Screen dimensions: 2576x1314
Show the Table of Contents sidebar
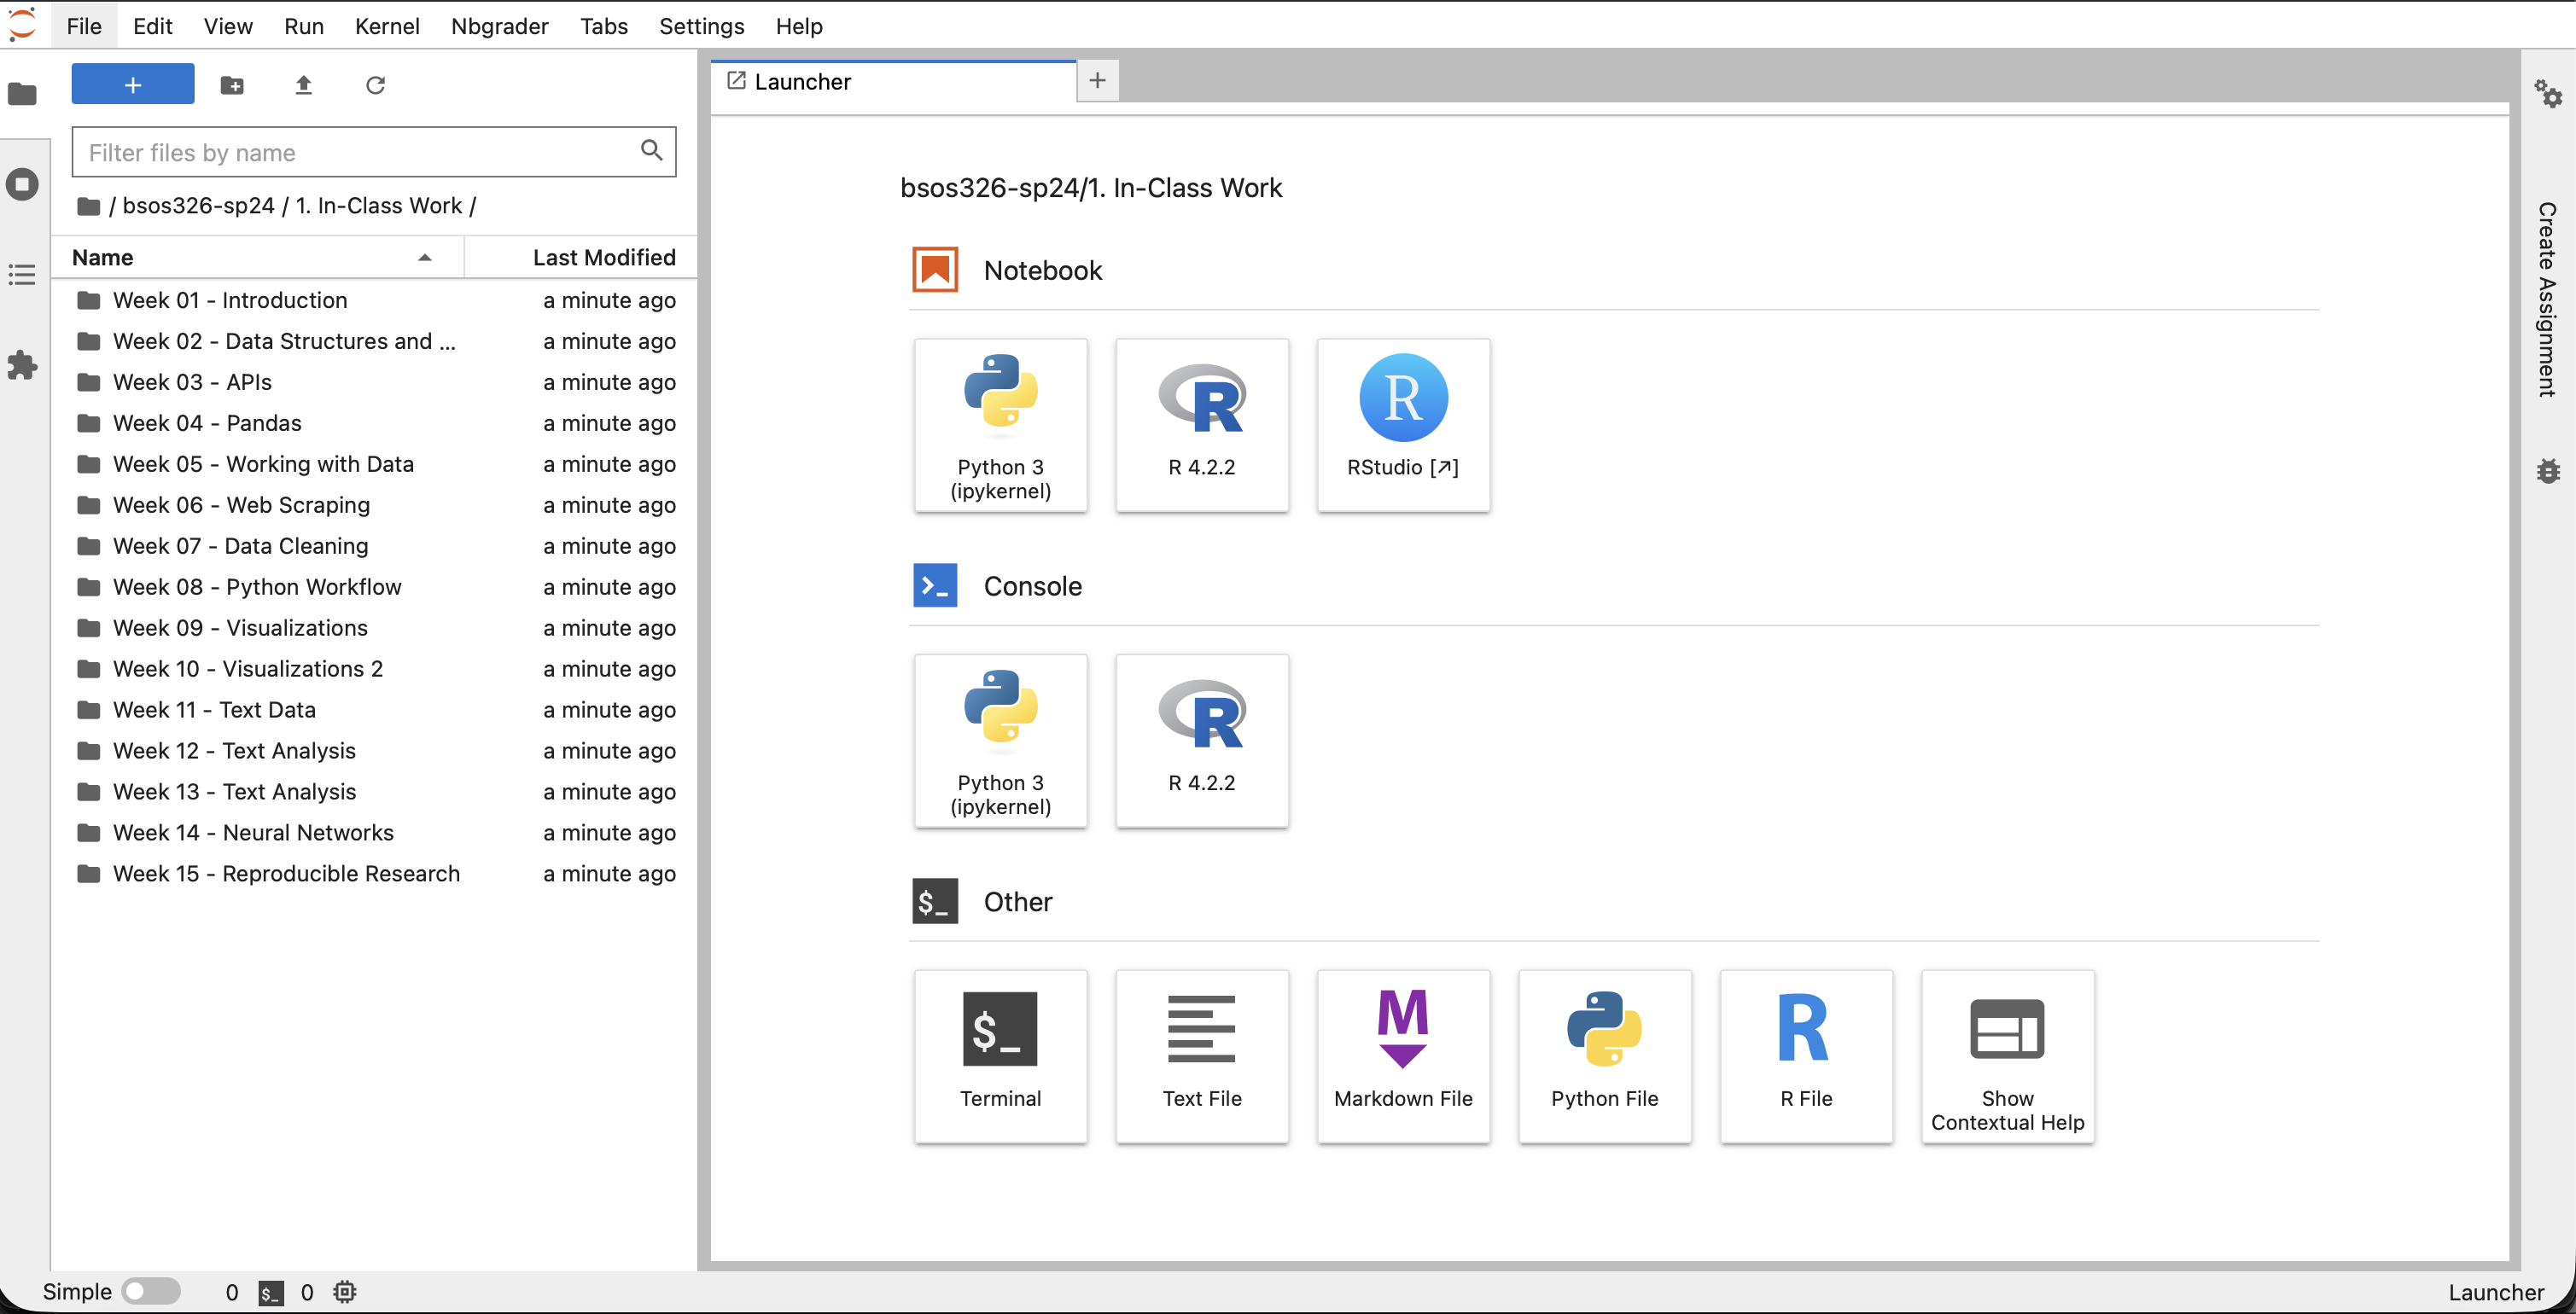click(x=22, y=275)
